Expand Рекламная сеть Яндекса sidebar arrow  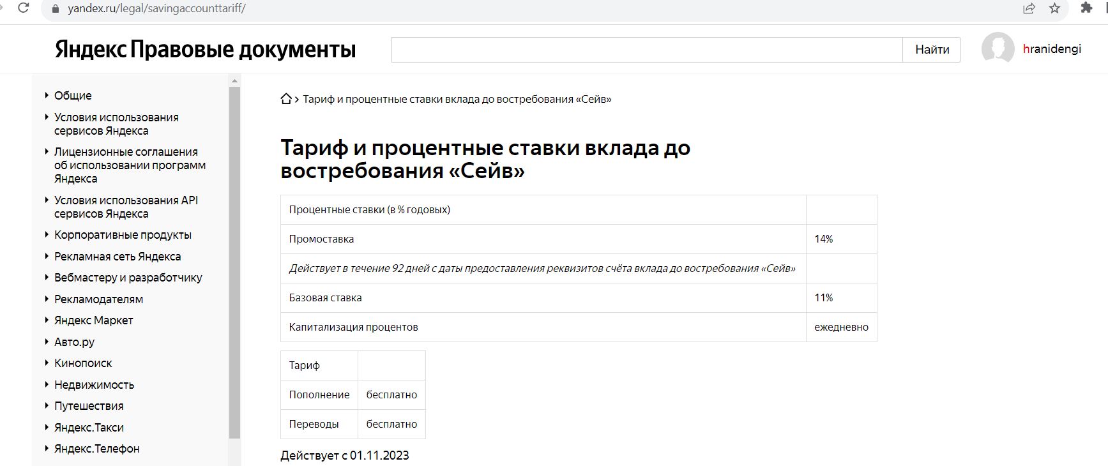coord(47,256)
